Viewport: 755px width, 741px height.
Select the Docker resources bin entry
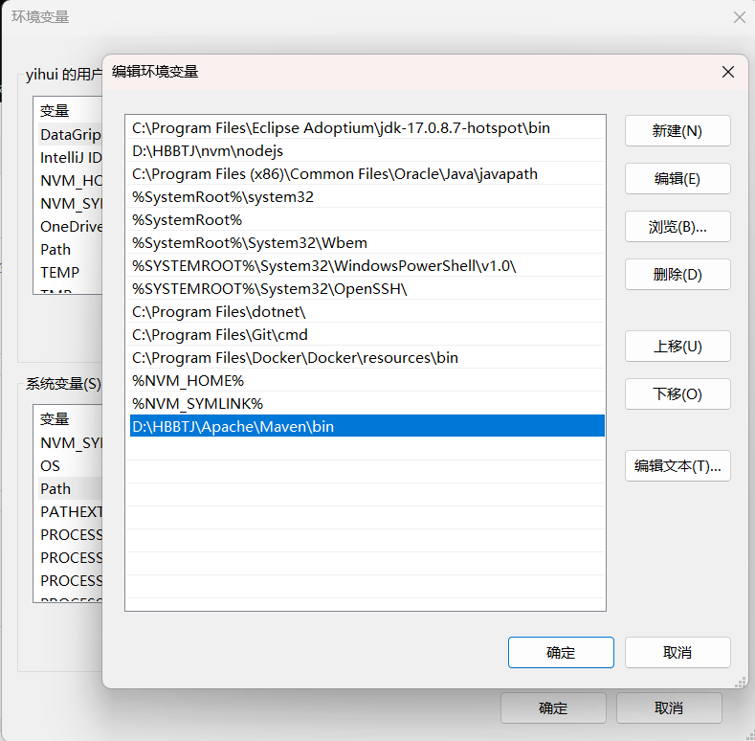[295, 358]
